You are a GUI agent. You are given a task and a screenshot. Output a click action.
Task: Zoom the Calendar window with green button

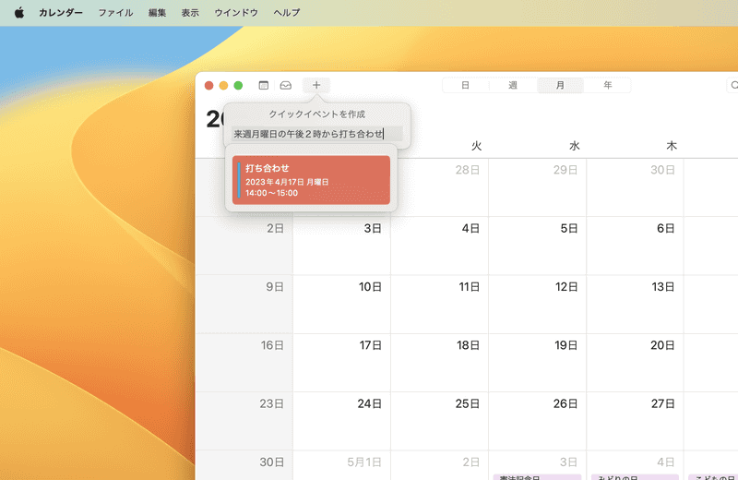click(x=238, y=85)
